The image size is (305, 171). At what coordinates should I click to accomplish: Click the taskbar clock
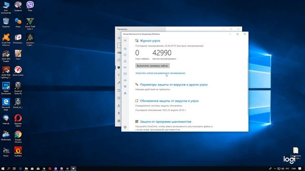[x=294, y=169]
